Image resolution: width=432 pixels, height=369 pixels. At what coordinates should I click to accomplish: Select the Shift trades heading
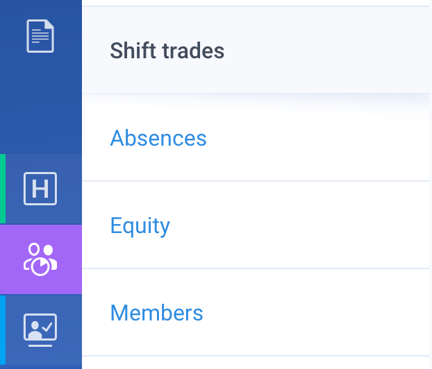tap(167, 51)
